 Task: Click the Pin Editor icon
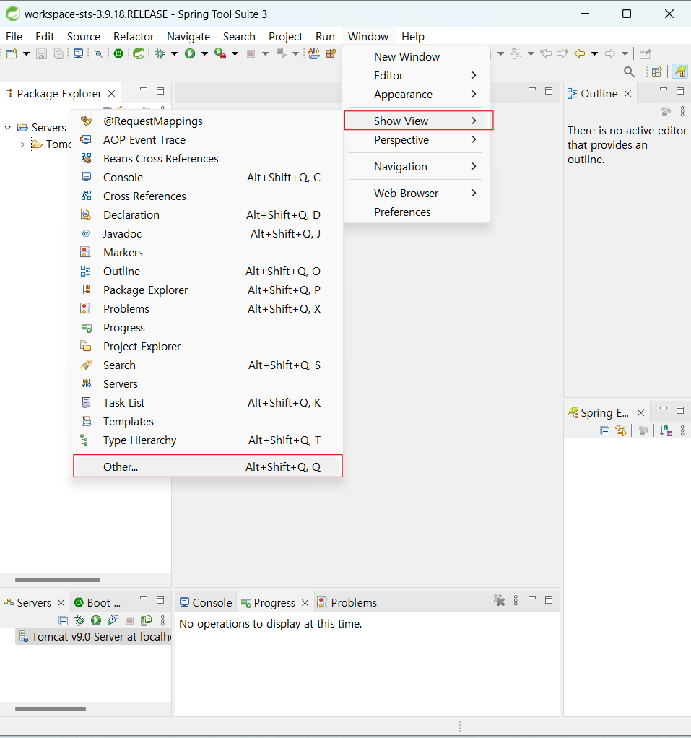(646, 53)
